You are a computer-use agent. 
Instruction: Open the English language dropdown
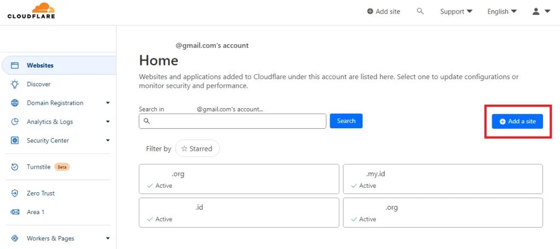tap(502, 11)
